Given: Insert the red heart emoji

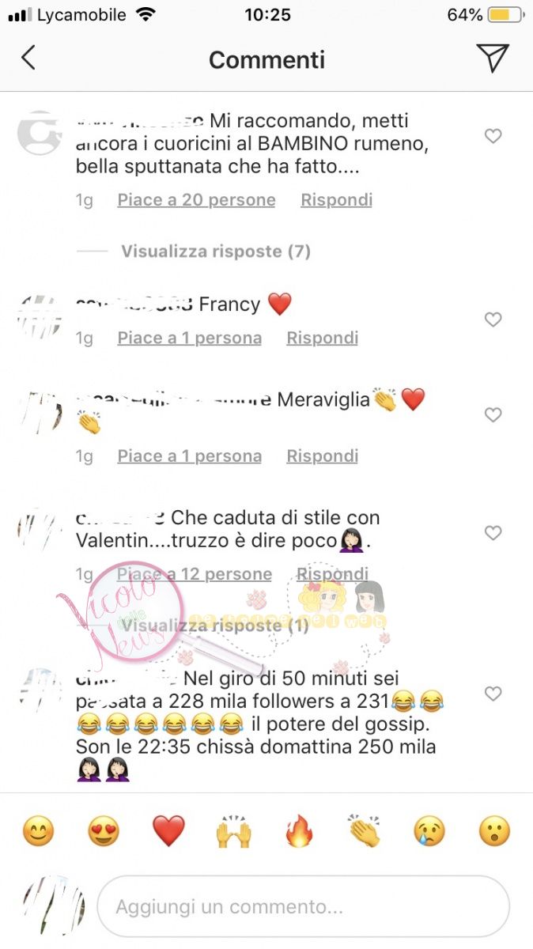Looking at the screenshot, I should point(168,832).
